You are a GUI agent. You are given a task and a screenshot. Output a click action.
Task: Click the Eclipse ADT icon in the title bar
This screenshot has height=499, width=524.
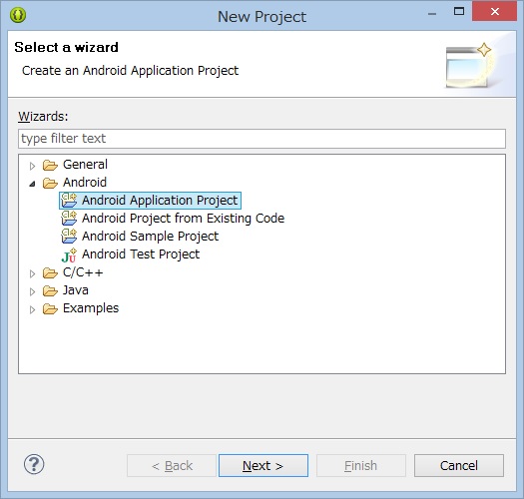tap(18, 15)
